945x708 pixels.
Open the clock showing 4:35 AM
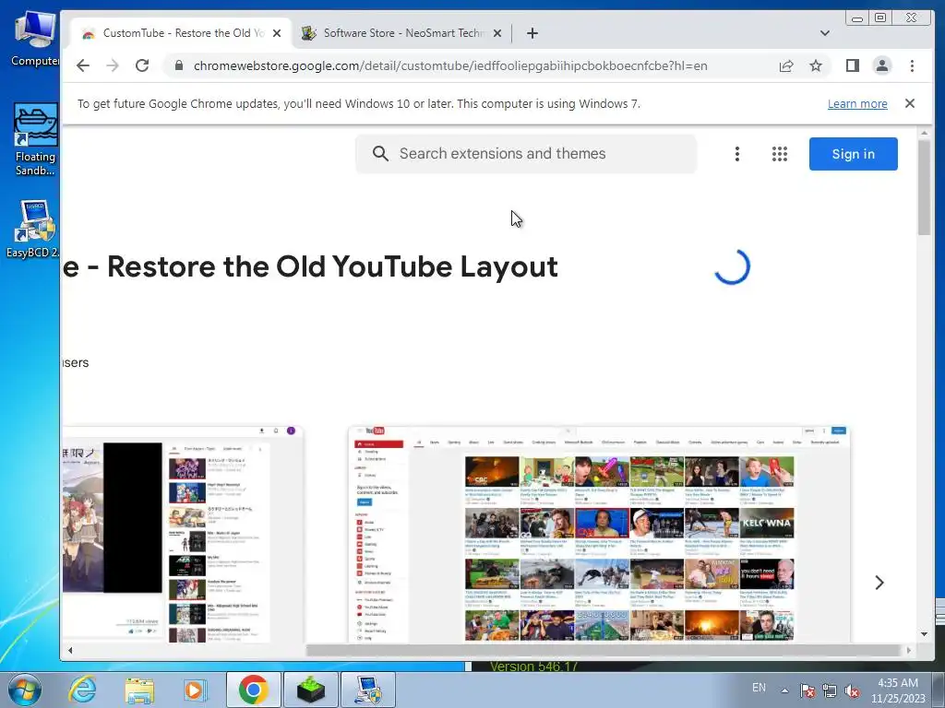click(x=898, y=690)
